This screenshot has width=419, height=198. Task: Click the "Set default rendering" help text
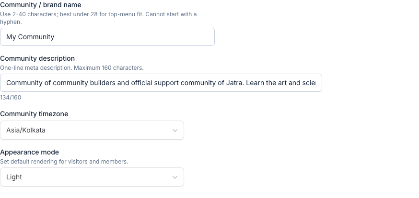(x=34, y=162)
